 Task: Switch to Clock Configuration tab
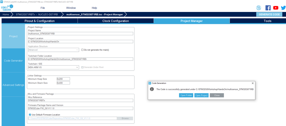(x=116, y=21)
